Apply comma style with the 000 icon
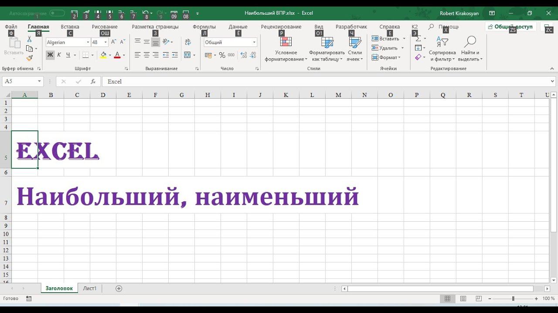Image resolution: width=558 pixels, height=313 pixels. coord(231,55)
